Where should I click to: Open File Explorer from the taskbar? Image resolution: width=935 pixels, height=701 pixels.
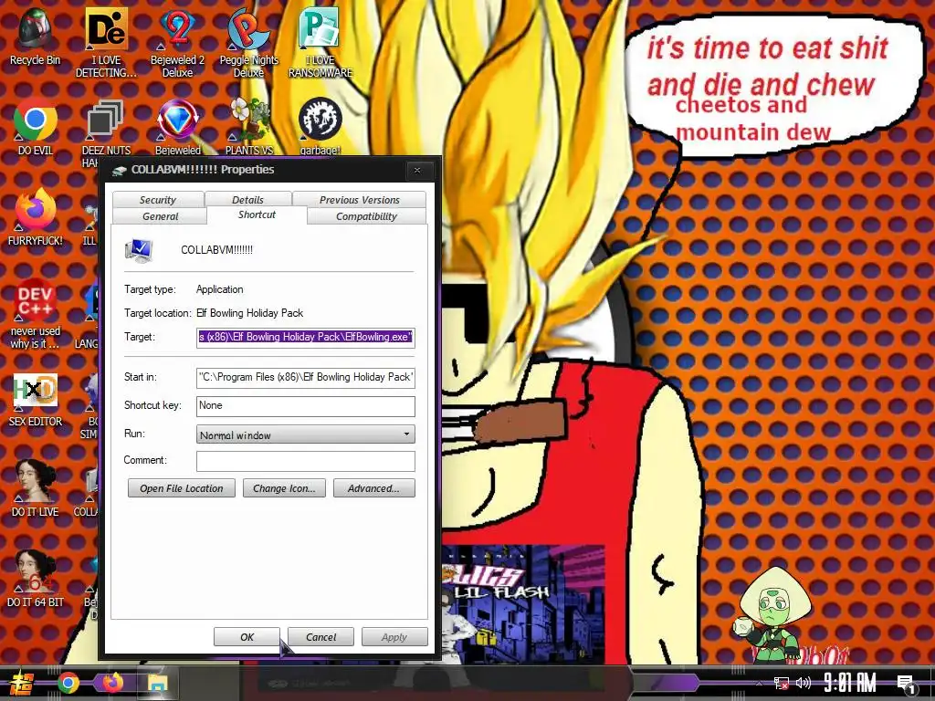[157, 683]
